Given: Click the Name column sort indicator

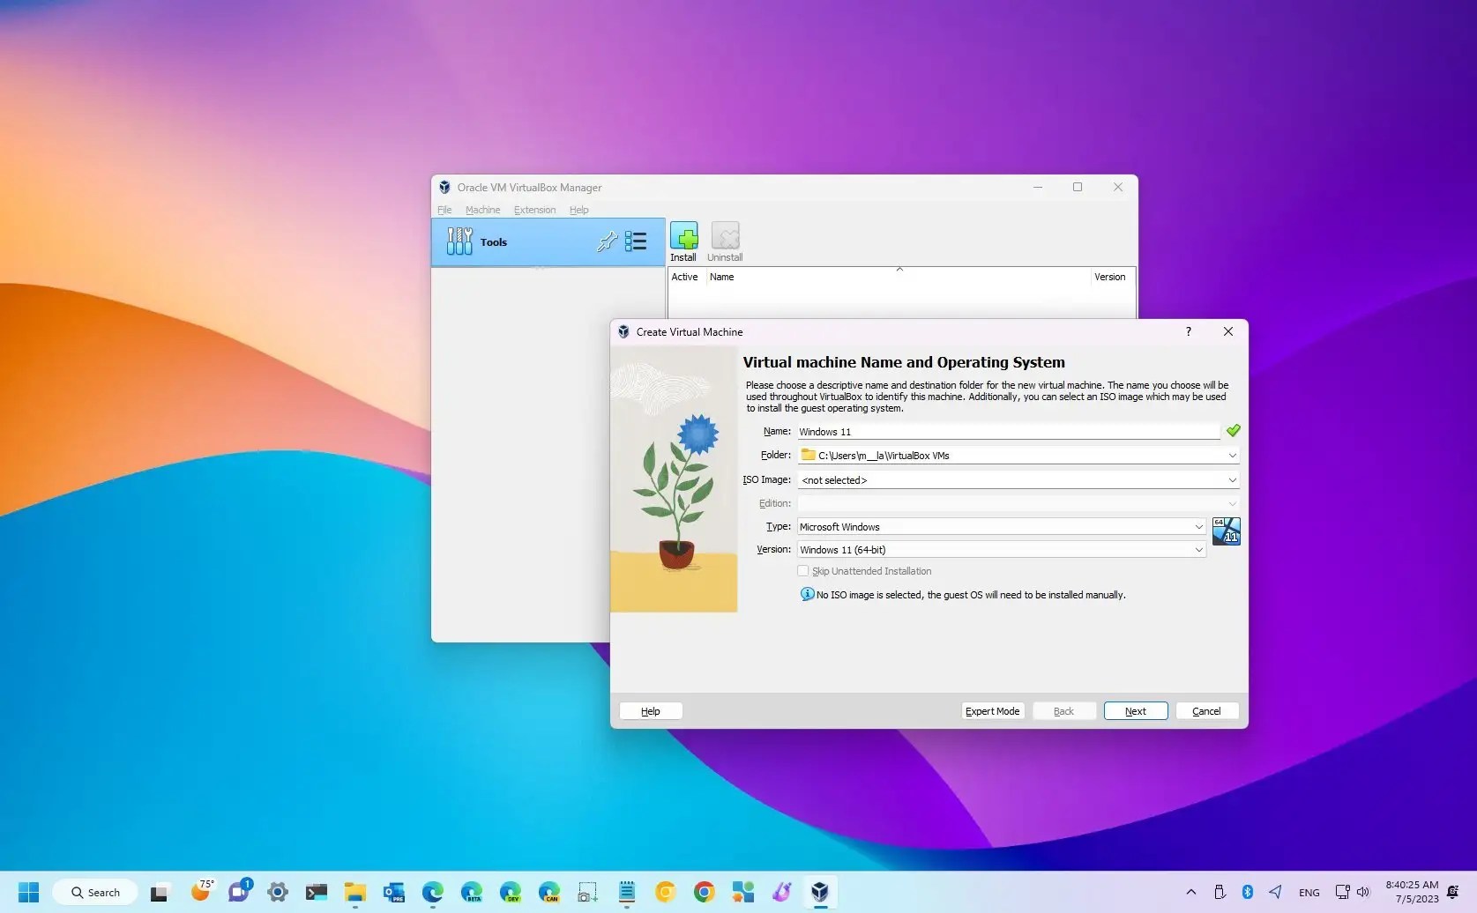Looking at the screenshot, I should (x=900, y=269).
